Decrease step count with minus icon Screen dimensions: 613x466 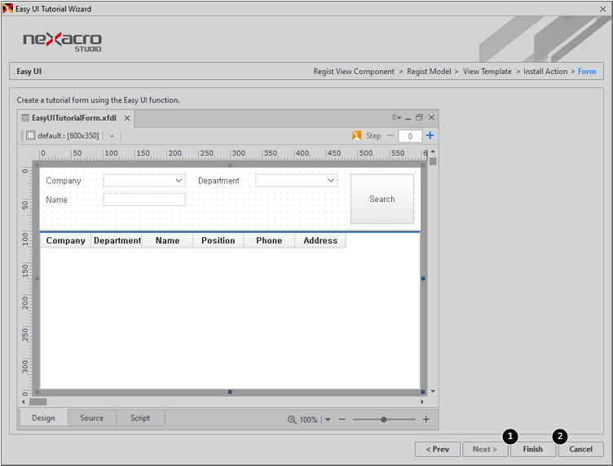390,136
